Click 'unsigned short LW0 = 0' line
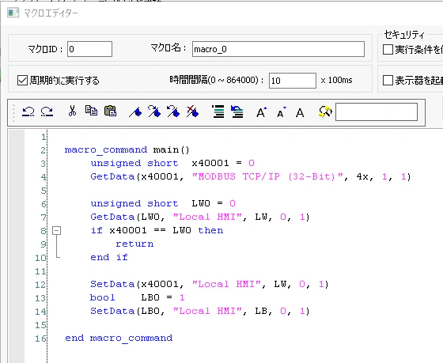The width and height of the screenshot is (443, 363). pos(163,203)
